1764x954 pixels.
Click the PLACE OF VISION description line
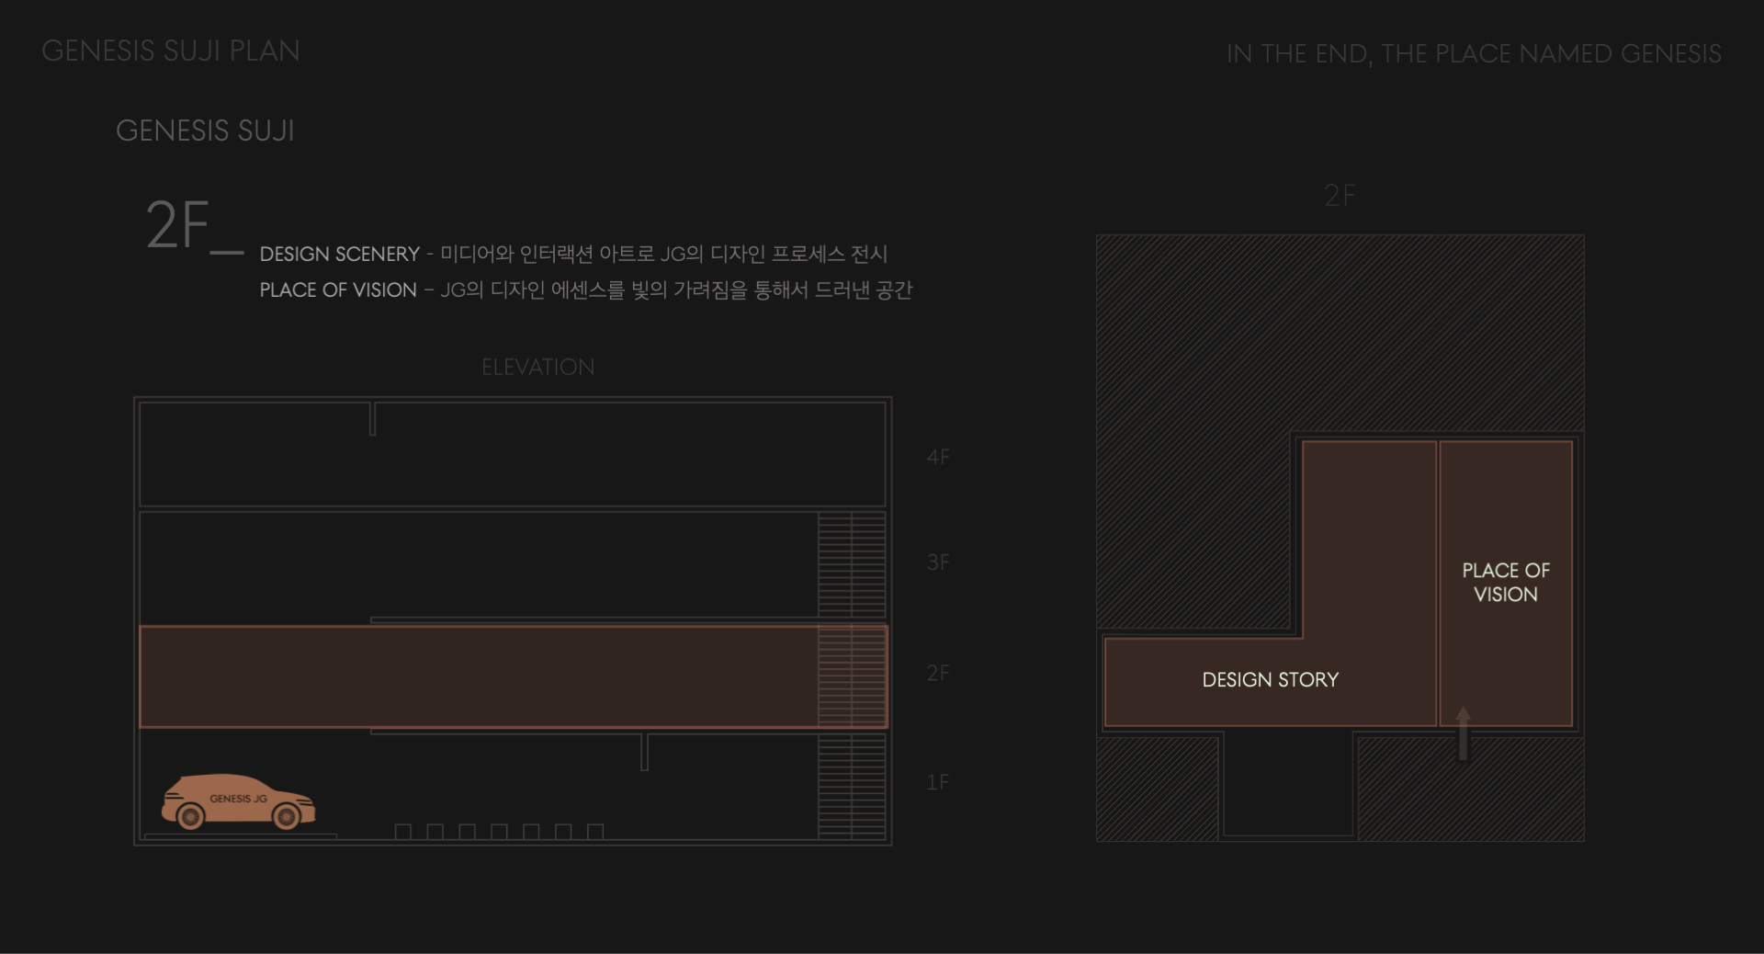tap(585, 290)
